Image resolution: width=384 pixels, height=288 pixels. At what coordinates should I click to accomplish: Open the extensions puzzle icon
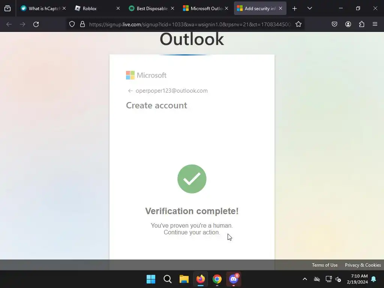coord(361,24)
